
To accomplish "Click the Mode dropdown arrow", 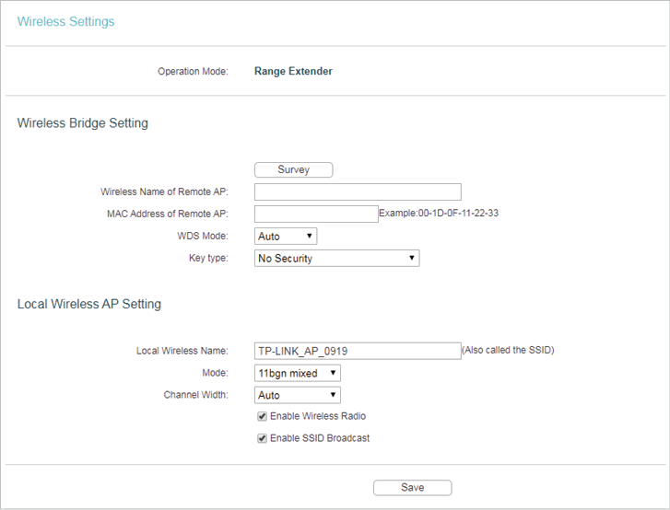I will point(333,373).
